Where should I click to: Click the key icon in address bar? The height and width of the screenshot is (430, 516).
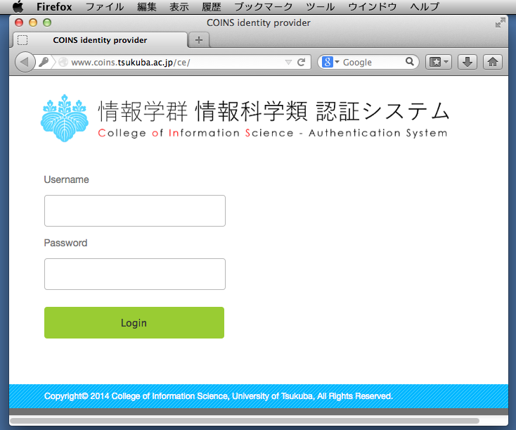click(x=44, y=62)
